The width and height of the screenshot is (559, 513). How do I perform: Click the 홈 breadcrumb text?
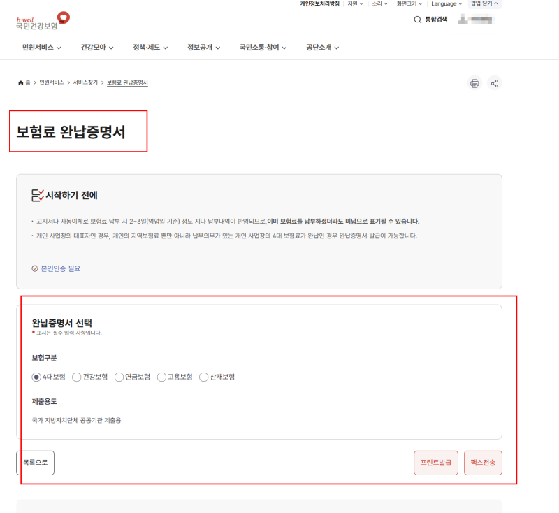pyautogui.click(x=28, y=82)
